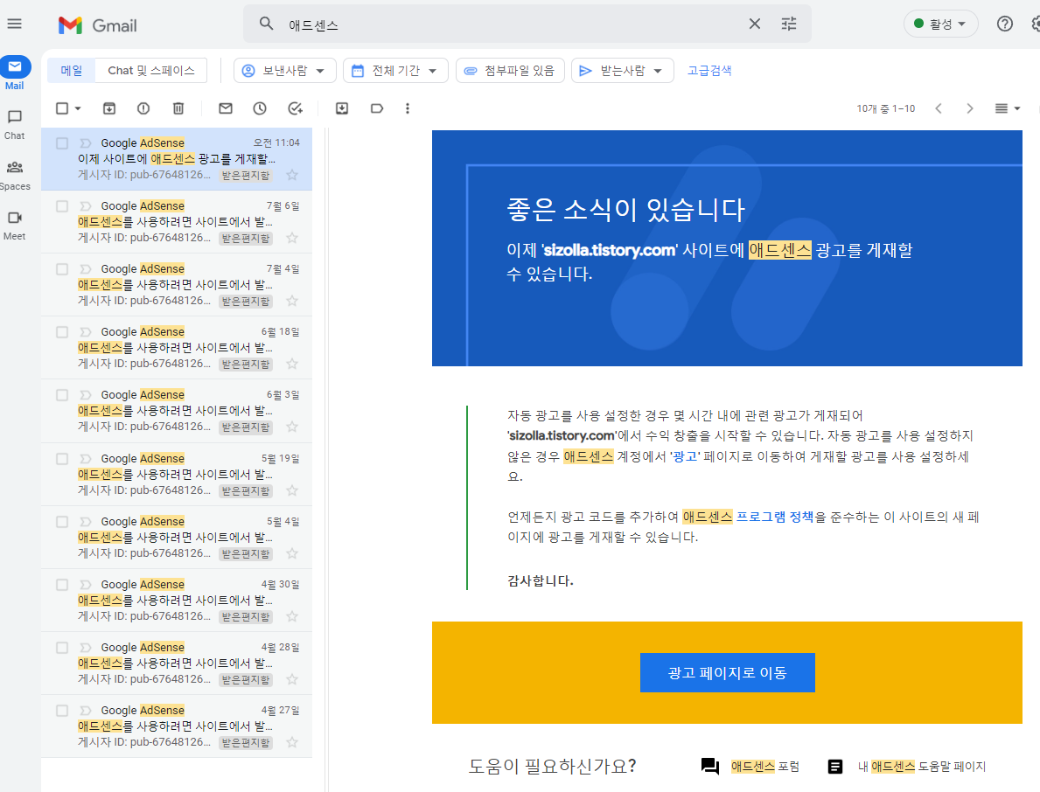Delete using the trash icon
1040x792 pixels.
pyautogui.click(x=178, y=108)
